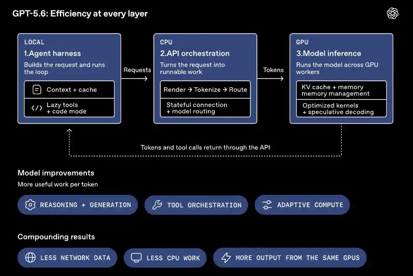Click the Requests arrow label
413x276 pixels.
coord(137,70)
